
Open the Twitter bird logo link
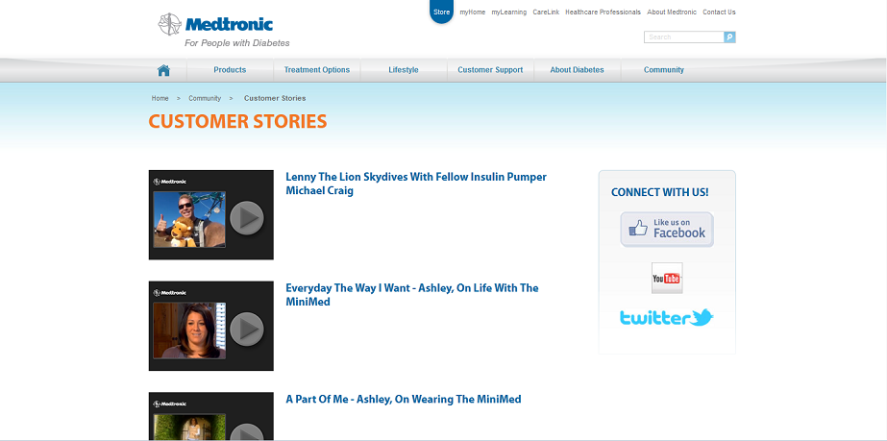point(666,317)
